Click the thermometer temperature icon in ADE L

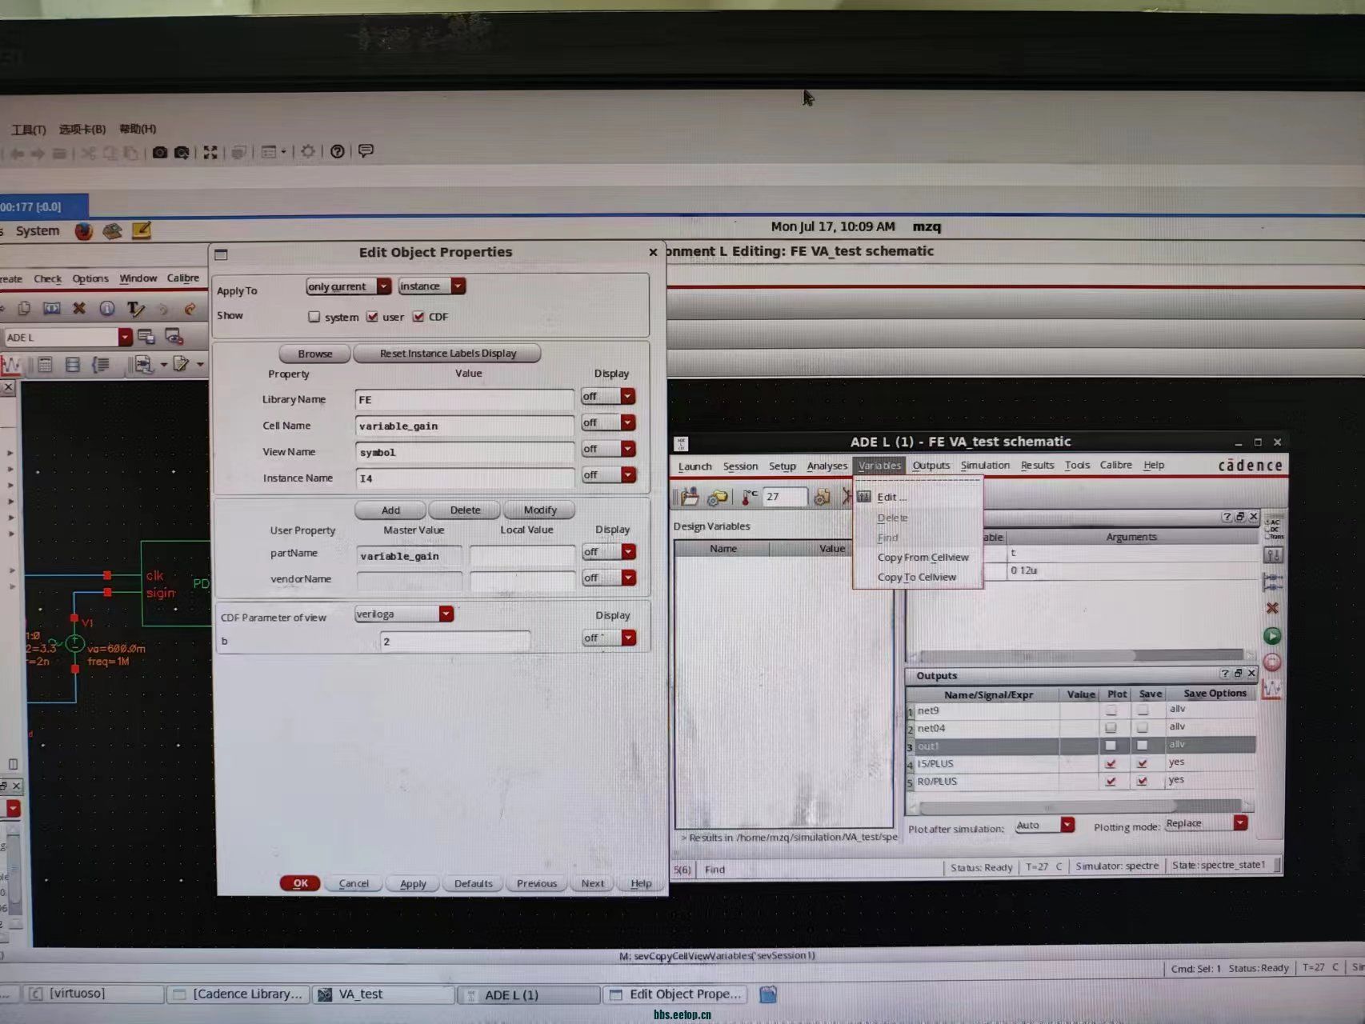749,497
